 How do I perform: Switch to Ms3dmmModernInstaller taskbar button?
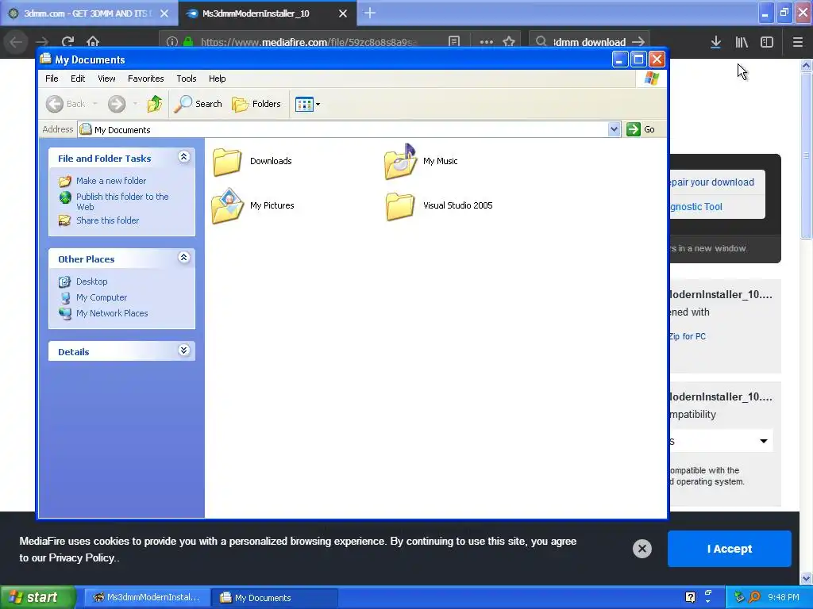coord(147,598)
